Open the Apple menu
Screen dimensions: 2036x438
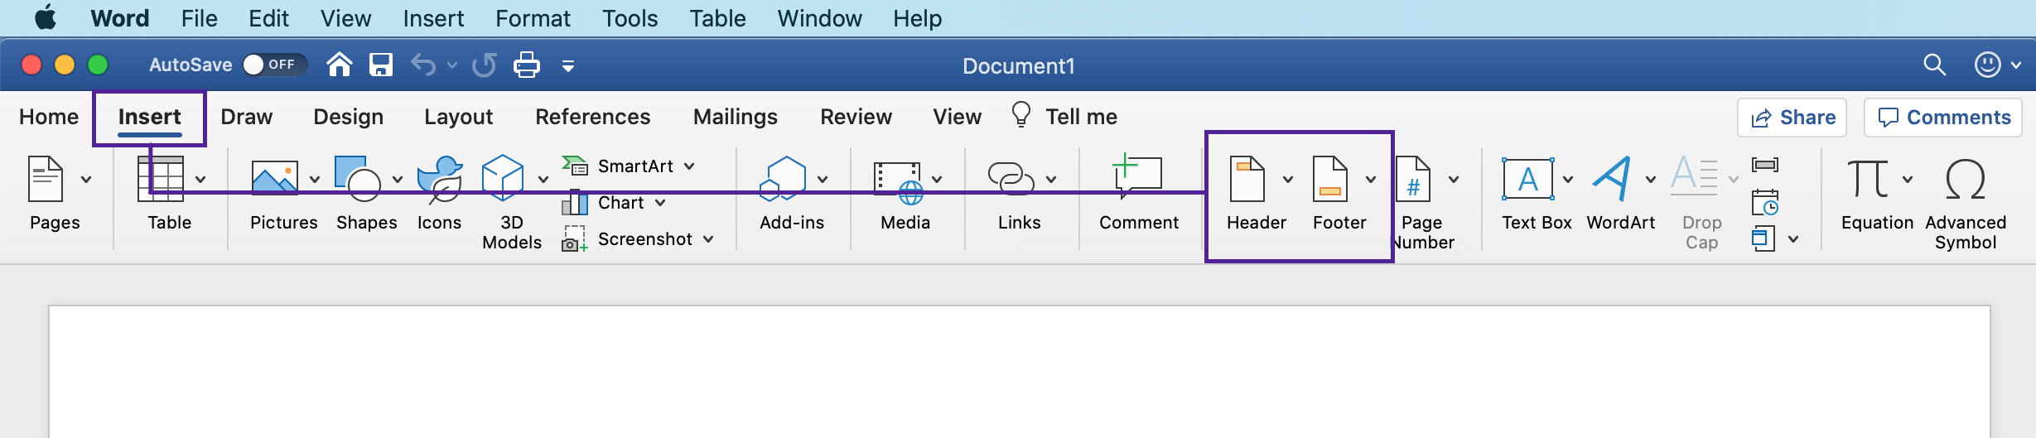[46, 17]
